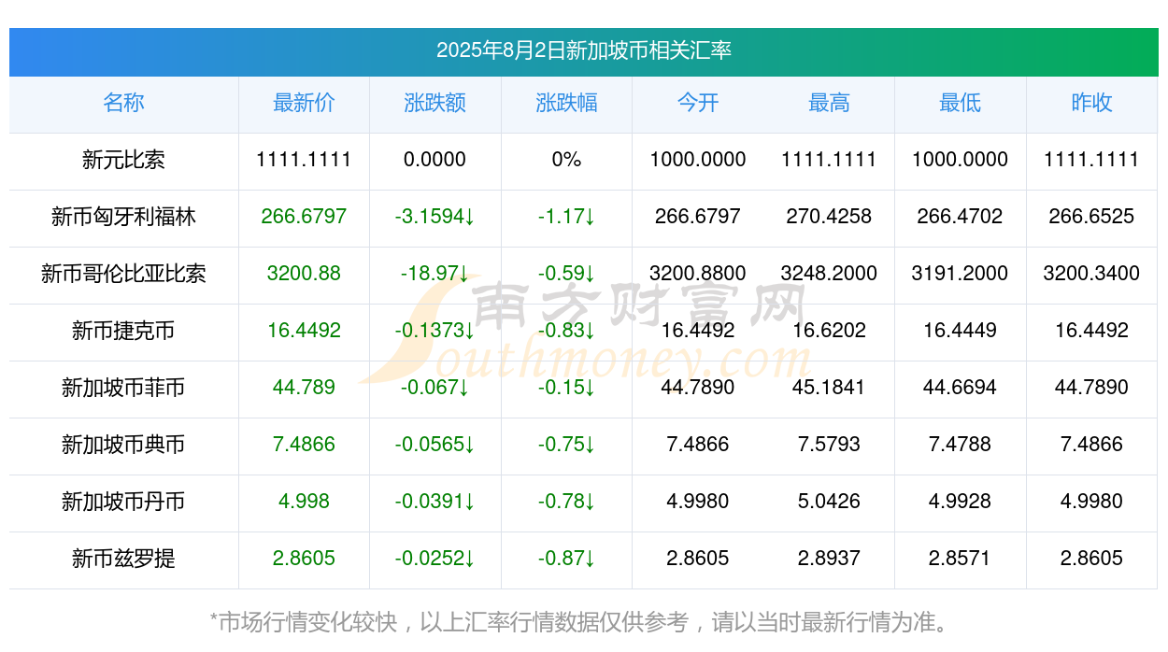Click previous close 266.6525
This screenshot has height=652, width=1168.
(1091, 217)
